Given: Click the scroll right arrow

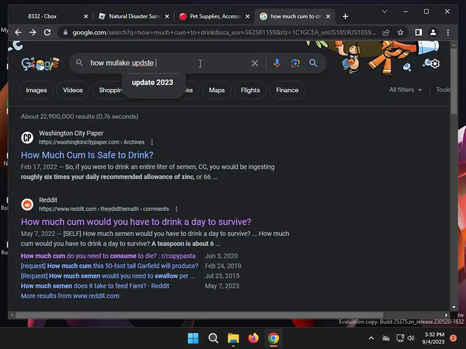Looking at the screenshot, I should (446, 315).
